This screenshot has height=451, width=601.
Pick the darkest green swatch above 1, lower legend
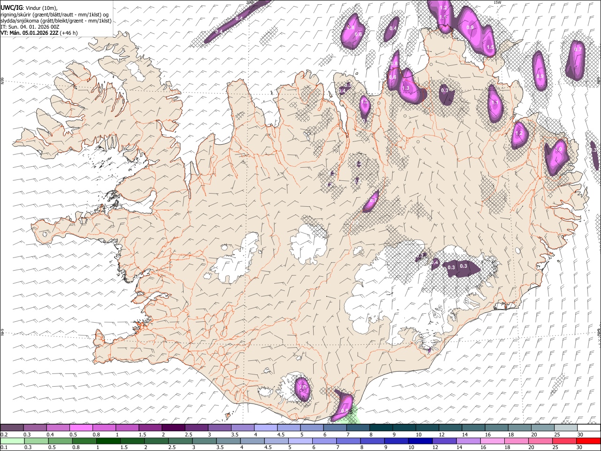(x=108, y=441)
